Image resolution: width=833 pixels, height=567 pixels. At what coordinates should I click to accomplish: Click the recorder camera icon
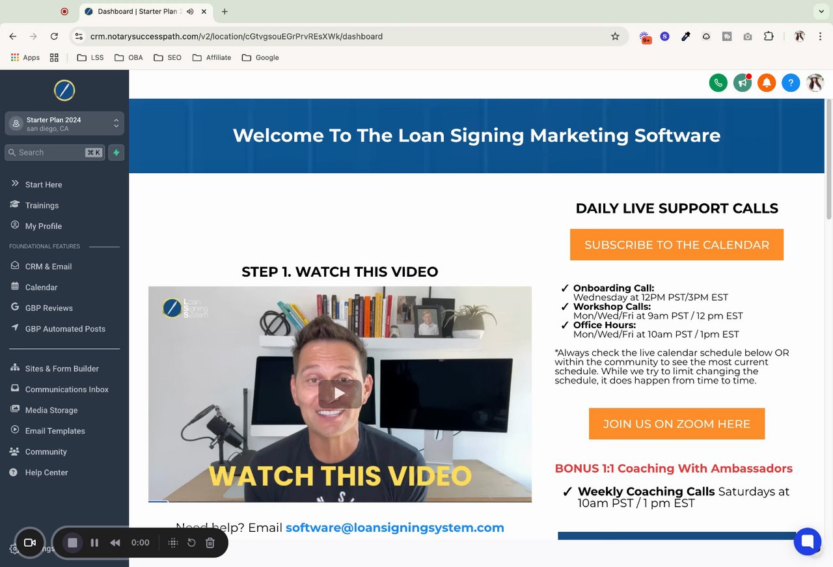29,543
